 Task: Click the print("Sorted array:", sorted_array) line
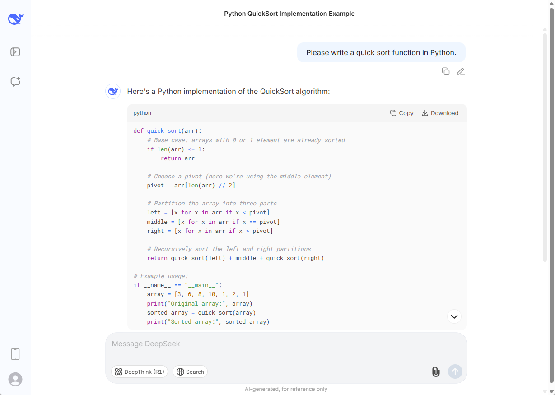click(x=208, y=322)
